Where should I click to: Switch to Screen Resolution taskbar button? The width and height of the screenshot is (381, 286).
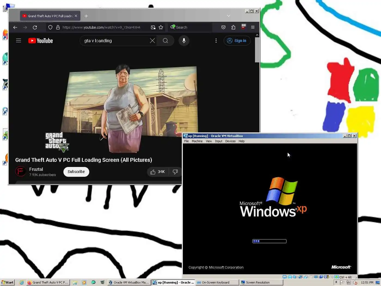click(261, 282)
